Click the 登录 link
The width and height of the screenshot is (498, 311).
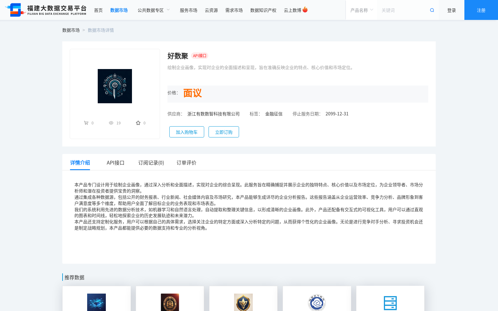point(452,10)
